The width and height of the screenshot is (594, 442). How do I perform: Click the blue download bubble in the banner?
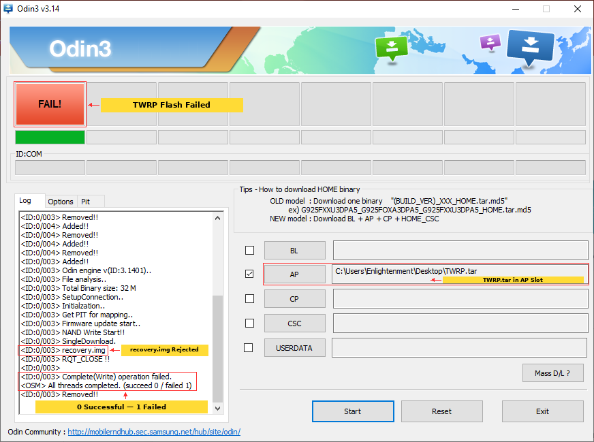[530, 48]
